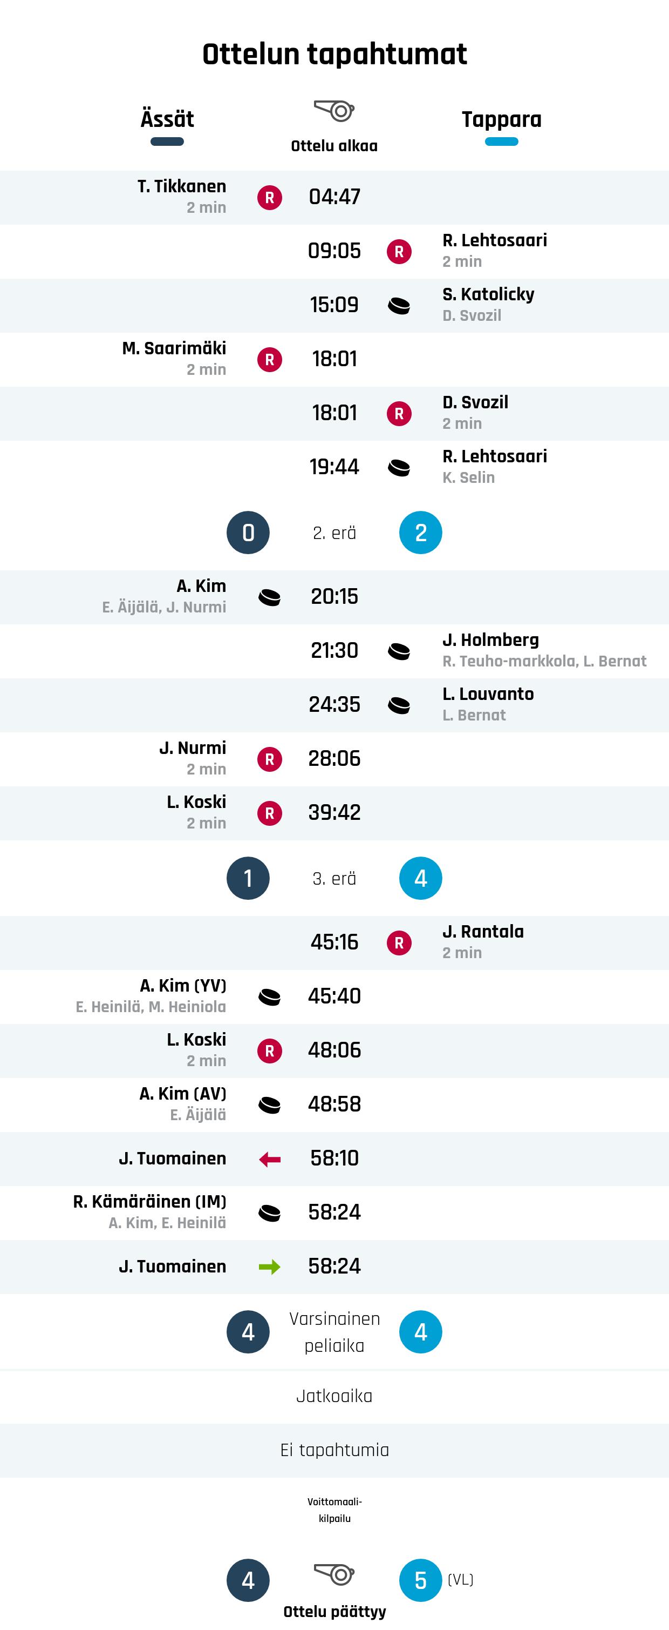Select the Tappara team heading
The height and width of the screenshot is (1630, 669).
pyautogui.click(x=501, y=119)
